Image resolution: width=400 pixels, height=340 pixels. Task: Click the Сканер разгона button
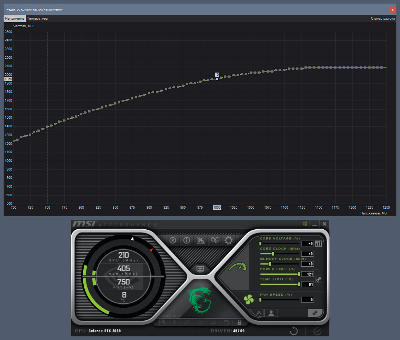[x=383, y=19]
